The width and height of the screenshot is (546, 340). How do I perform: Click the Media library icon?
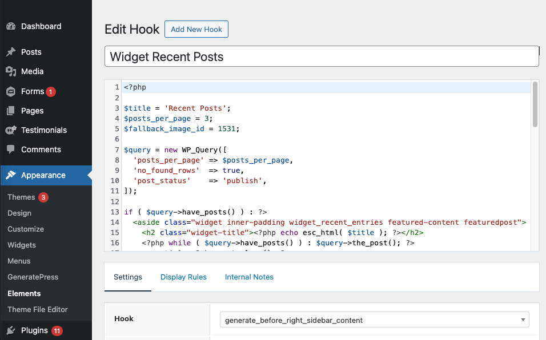(11, 71)
